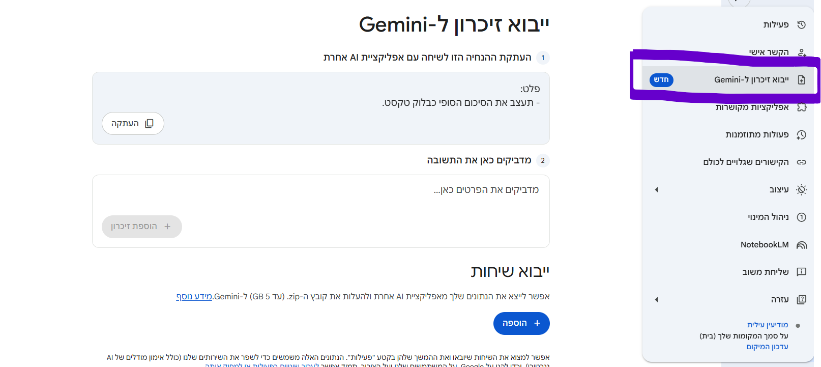Click the update location link
Viewport: 821px width, 367px height.
(767, 347)
